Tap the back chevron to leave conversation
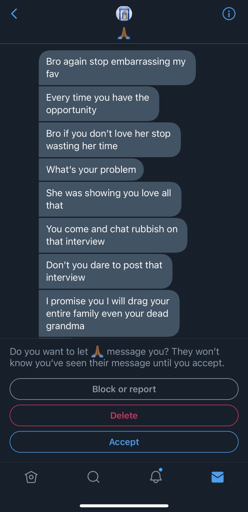Image resolution: width=248 pixels, height=512 pixels. 14,14
